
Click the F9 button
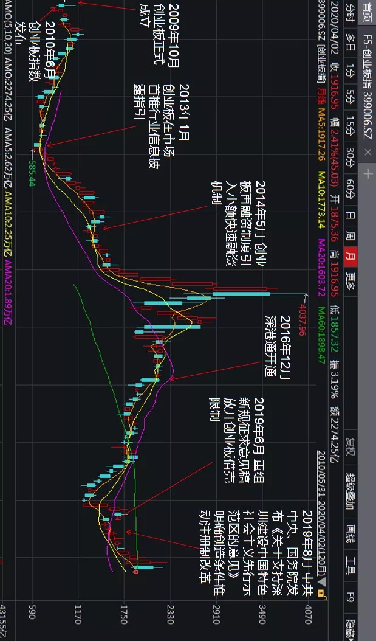(x=350, y=596)
